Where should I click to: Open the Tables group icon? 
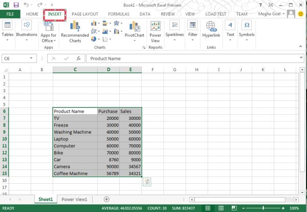(8, 25)
